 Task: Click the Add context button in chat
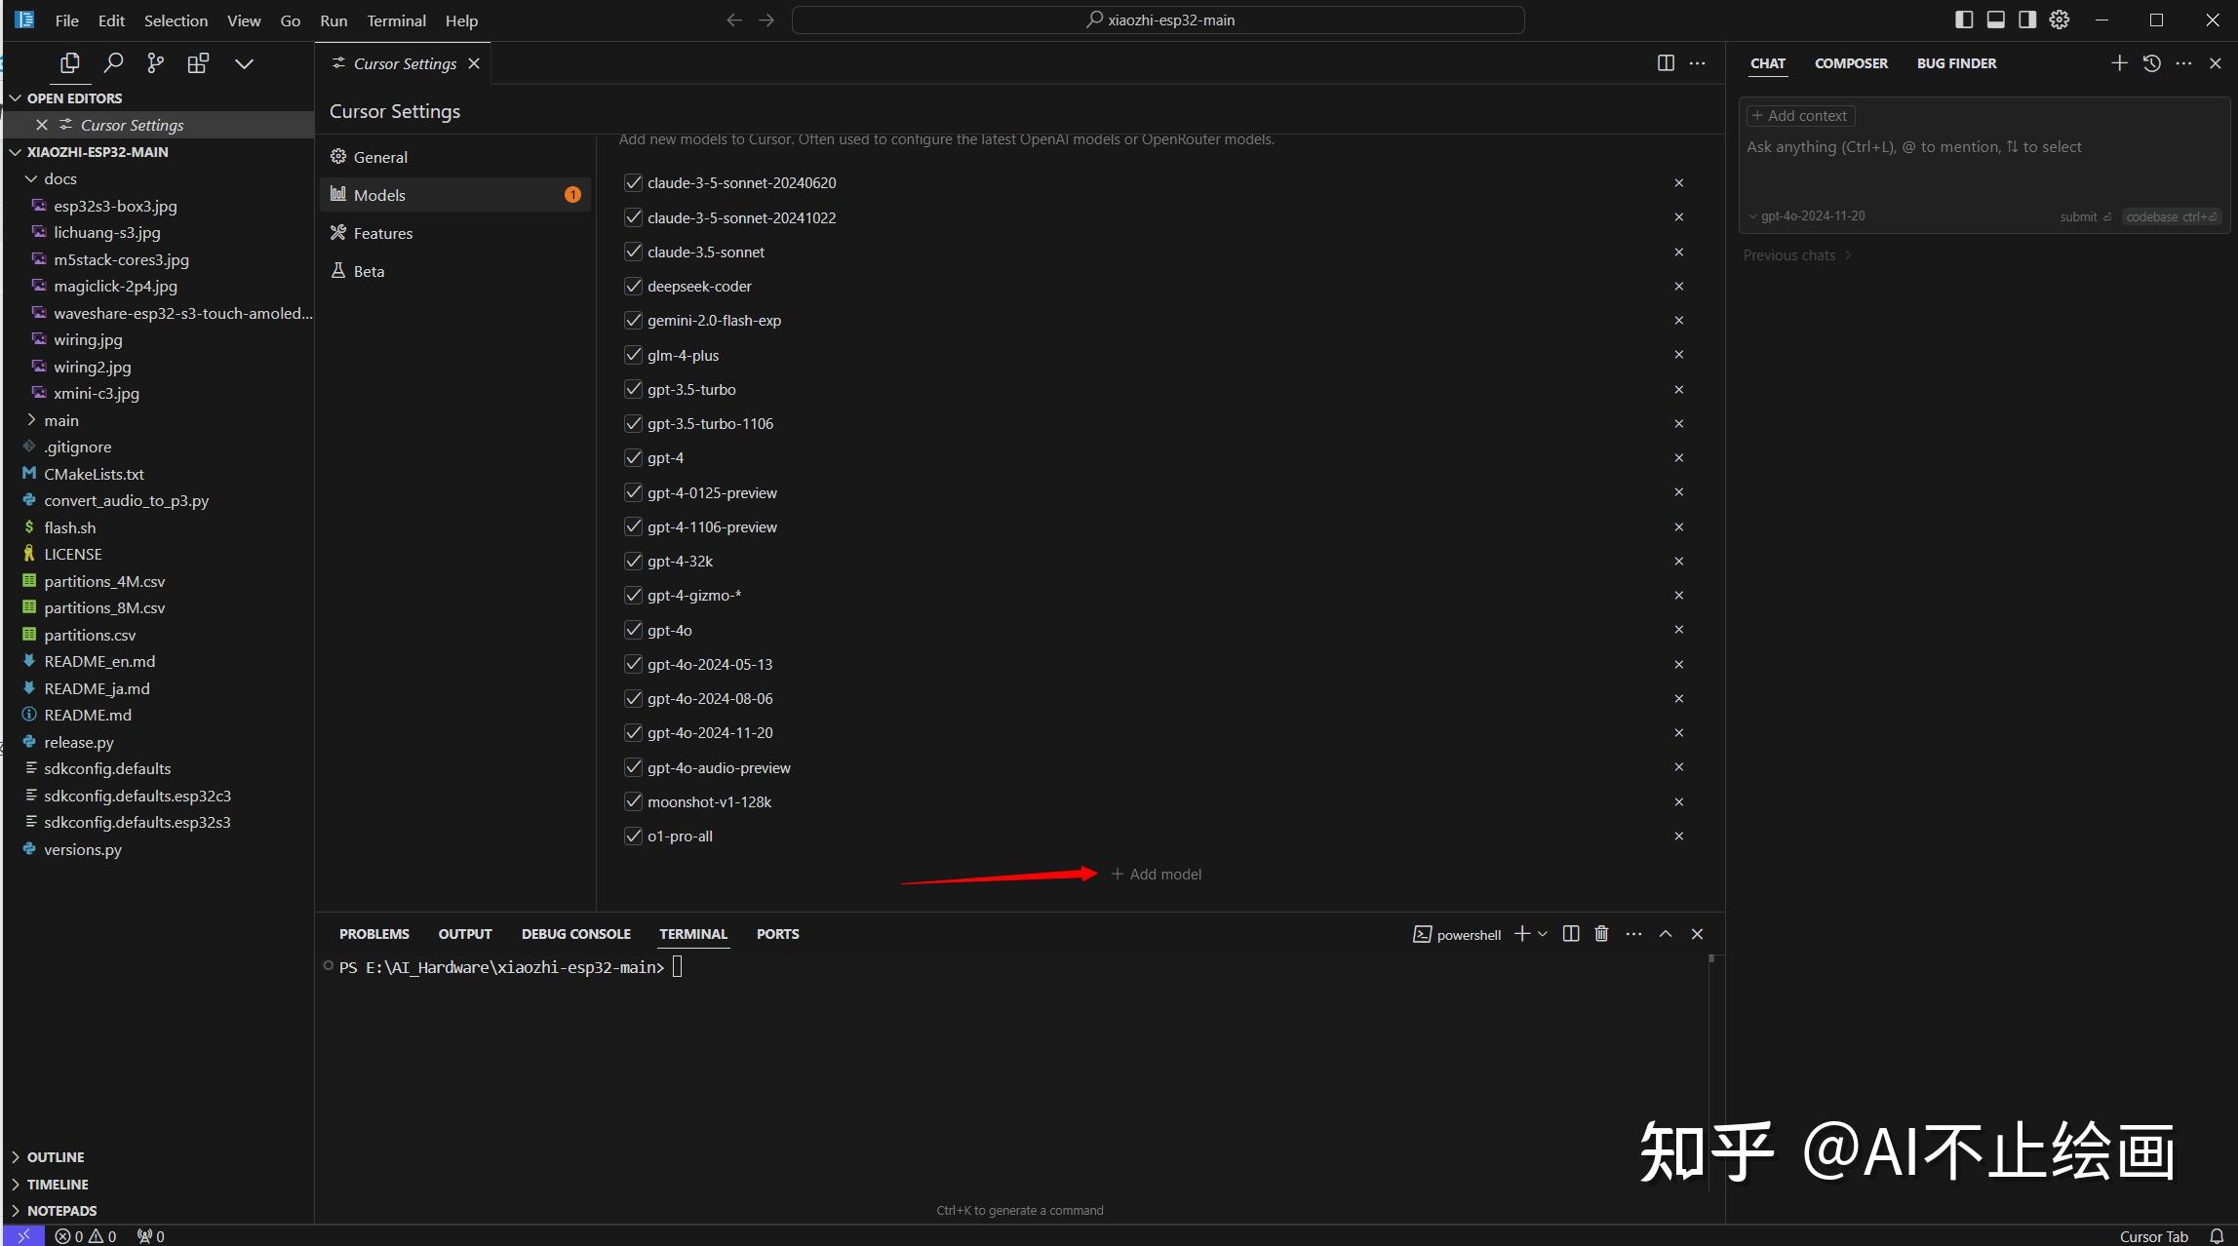(1799, 115)
